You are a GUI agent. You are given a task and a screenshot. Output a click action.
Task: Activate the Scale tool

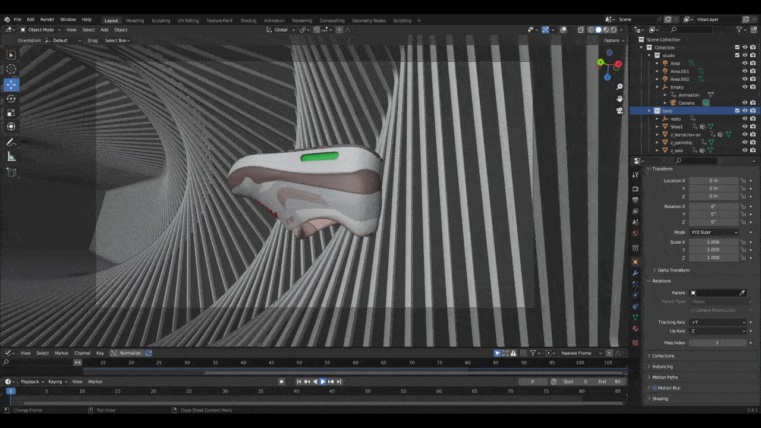coord(11,112)
